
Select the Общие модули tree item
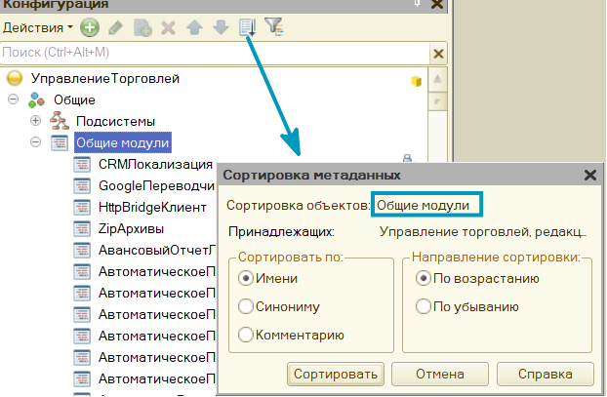122,142
